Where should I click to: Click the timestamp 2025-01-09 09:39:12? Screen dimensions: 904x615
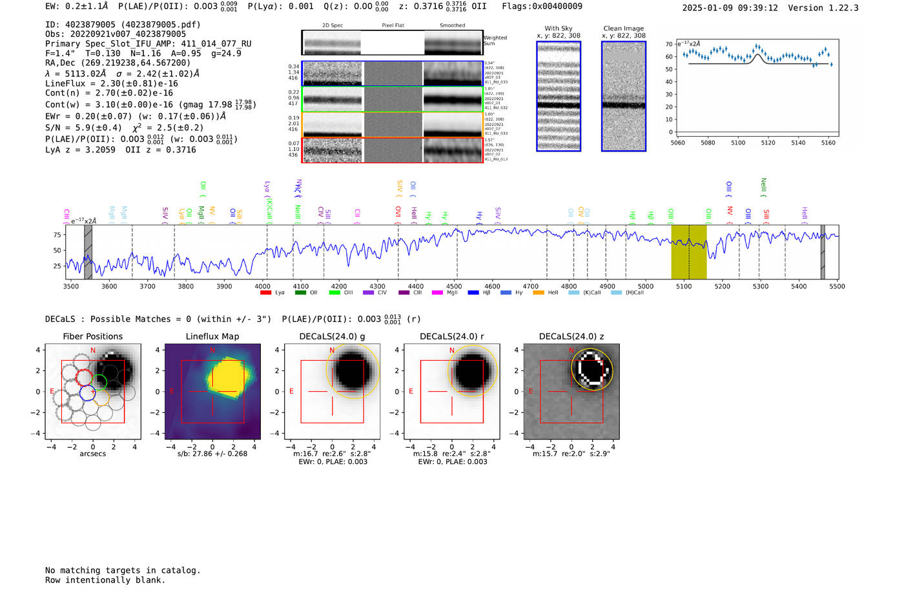(x=730, y=8)
